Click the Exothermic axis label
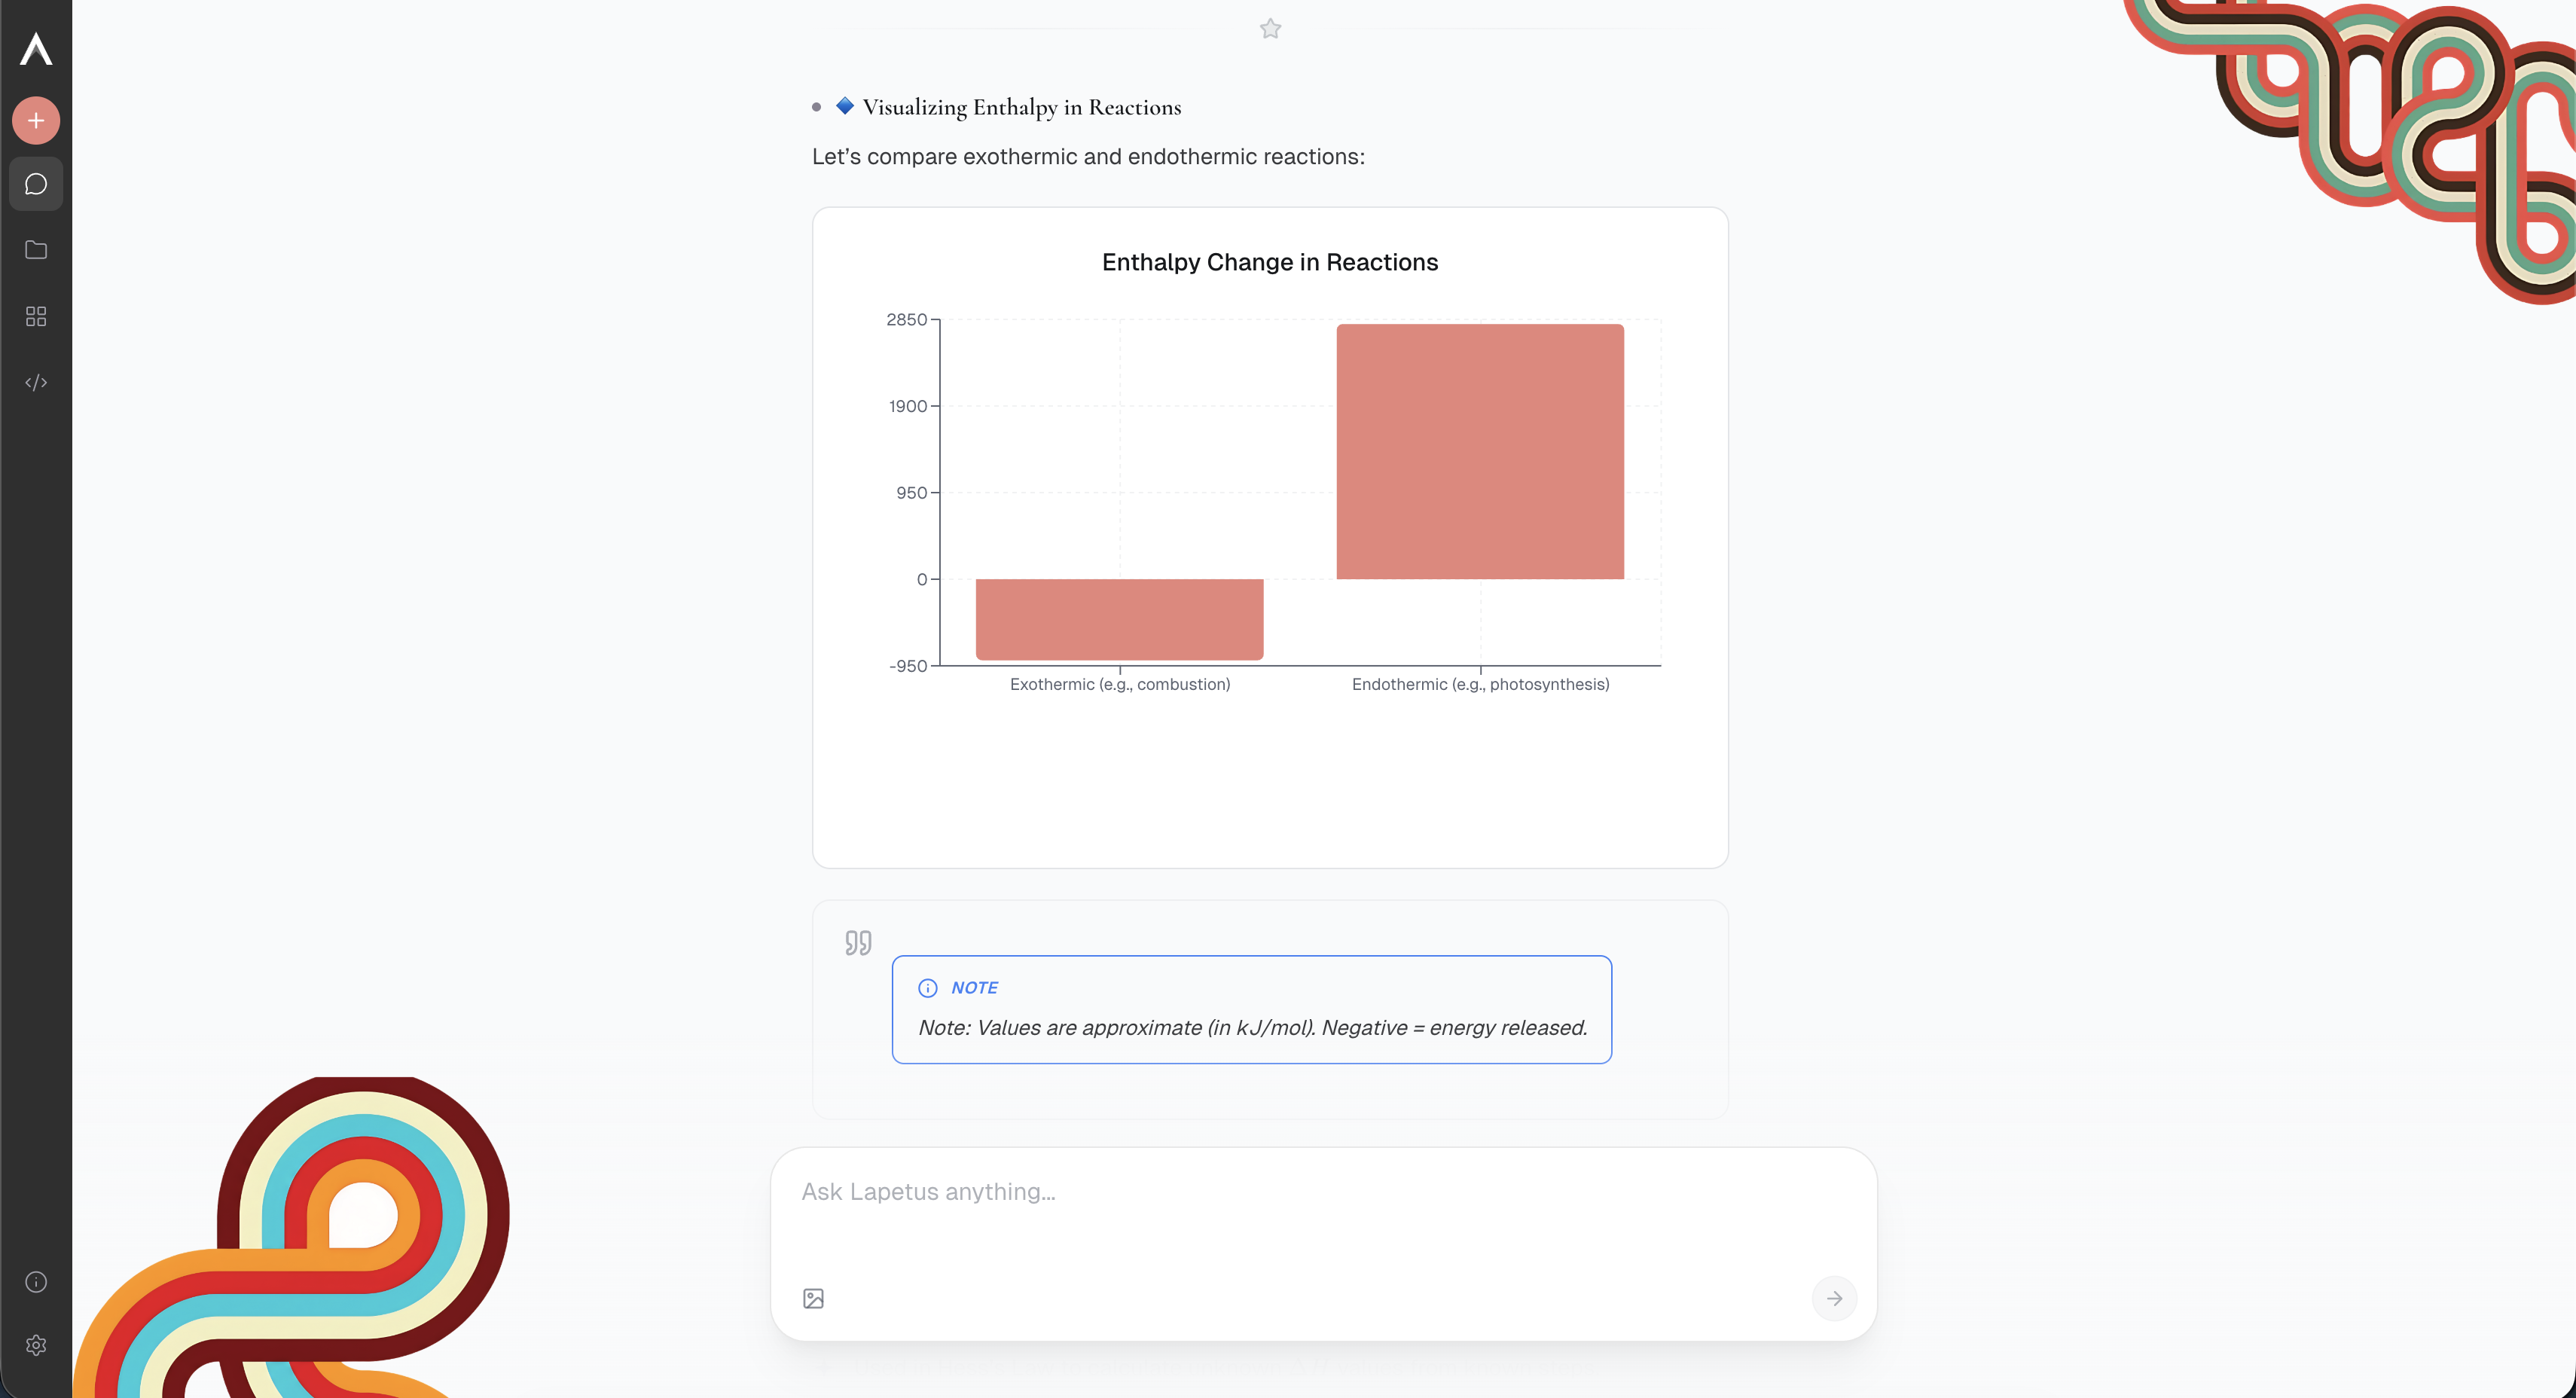Viewport: 2576px width, 1398px height. pyautogui.click(x=1119, y=684)
